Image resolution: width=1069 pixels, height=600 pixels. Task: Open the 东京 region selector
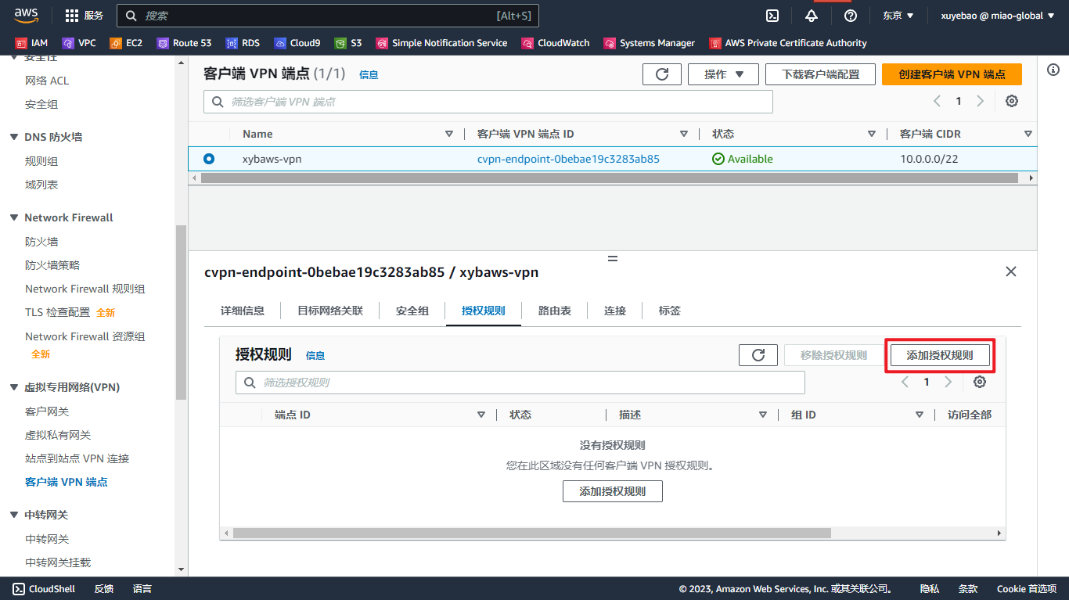(x=898, y=16)
